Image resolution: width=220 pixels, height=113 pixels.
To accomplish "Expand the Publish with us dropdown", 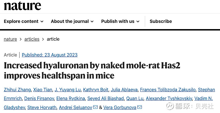I will point(120,21).
